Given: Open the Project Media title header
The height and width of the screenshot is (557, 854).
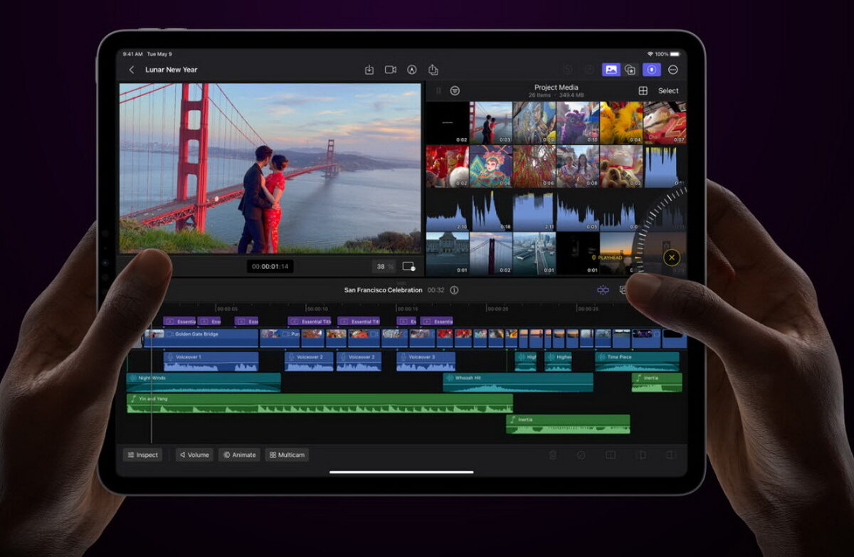Looking at the screenshot, I should coord(556,87).
